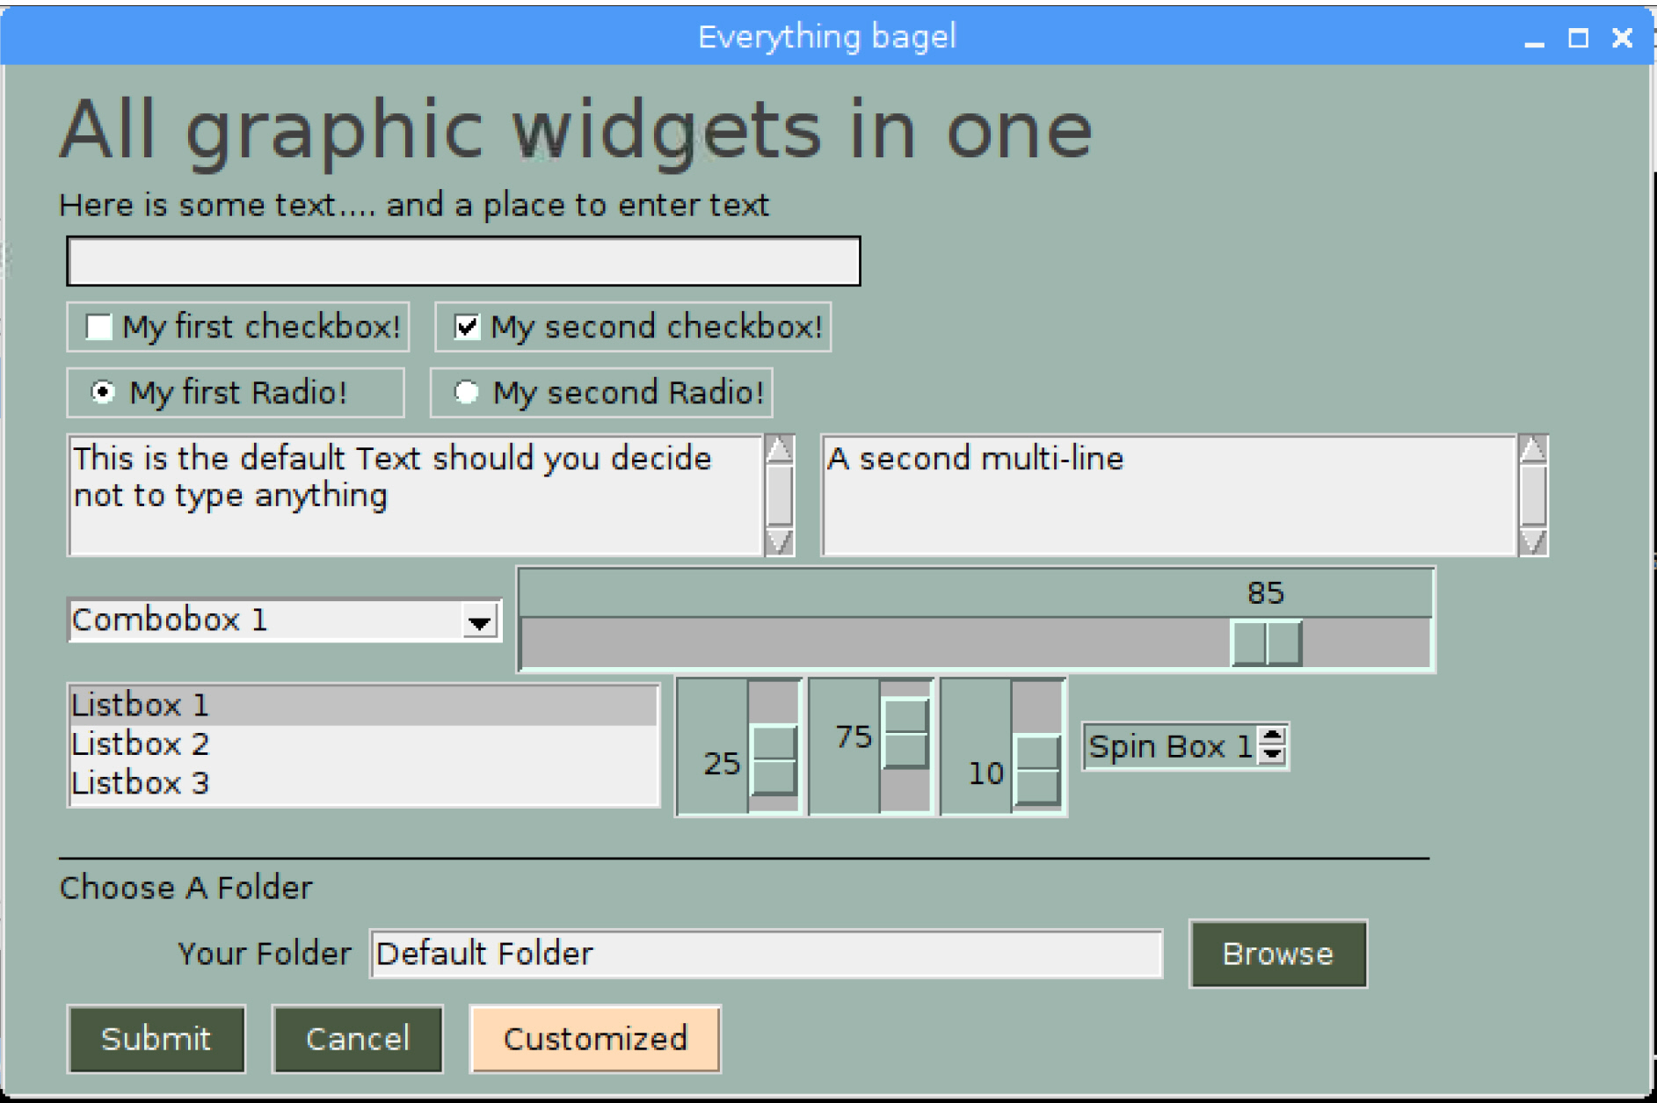Click Browse to choose a folder
This screenshot has height=1103, width=1657.
coord(1277,954)
